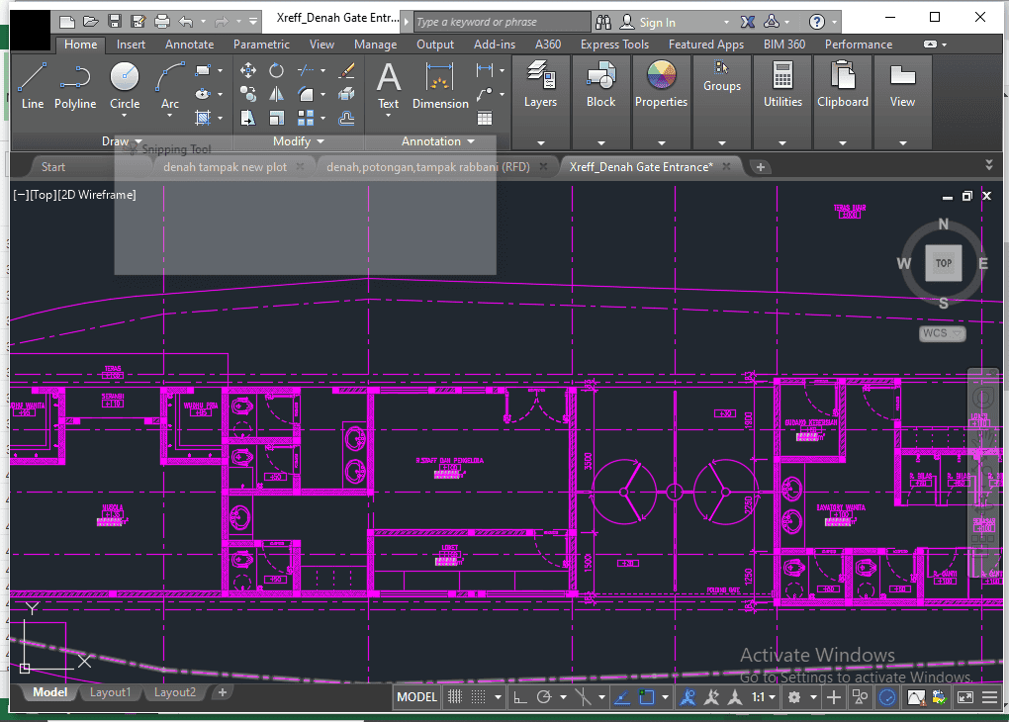The width and height of the screenshot is (1009, 722).
Task: Open the Properties color wheel panel
Action: [x=661, y=85]
